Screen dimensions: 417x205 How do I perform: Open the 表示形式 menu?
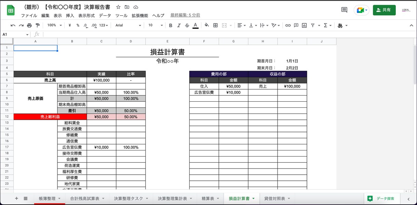[x=86, y=15]
